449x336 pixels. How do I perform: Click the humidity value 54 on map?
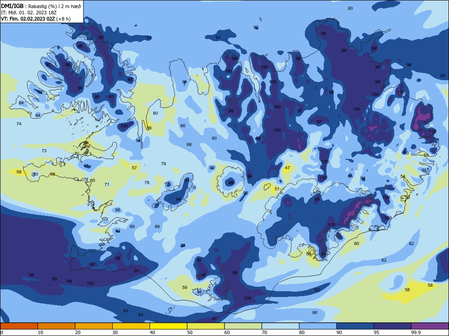coord(403,176)
